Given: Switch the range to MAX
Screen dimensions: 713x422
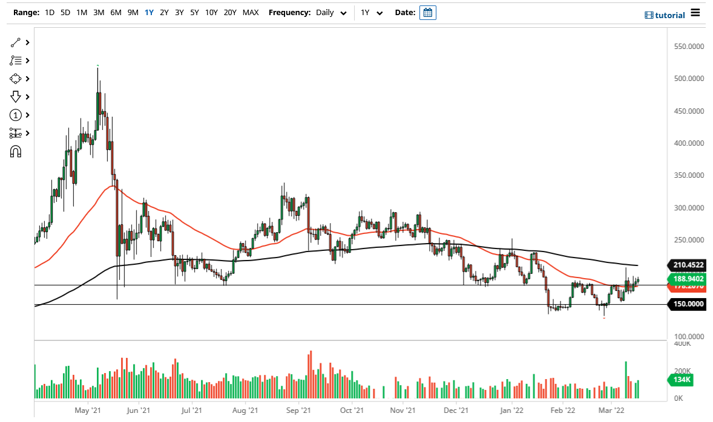Looking at the screenshot, I should pos(251,12).
